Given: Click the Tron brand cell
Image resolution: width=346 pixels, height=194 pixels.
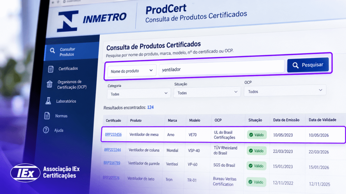Looking at the screenshot, I should (169, 180).
